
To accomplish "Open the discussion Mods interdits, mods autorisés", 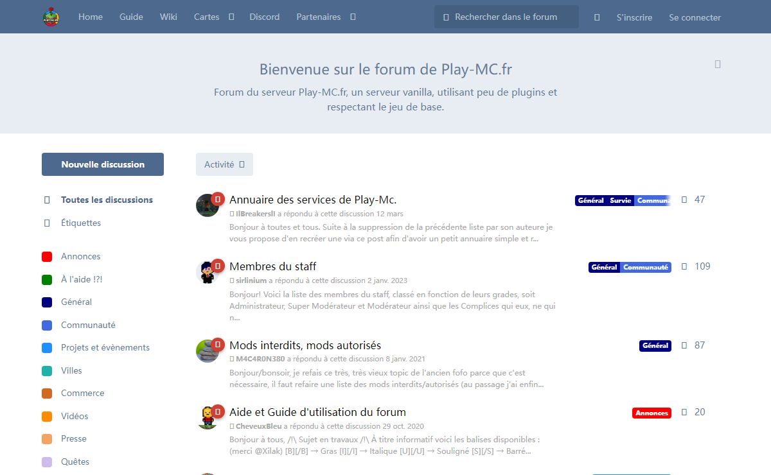I will (305, 345).
